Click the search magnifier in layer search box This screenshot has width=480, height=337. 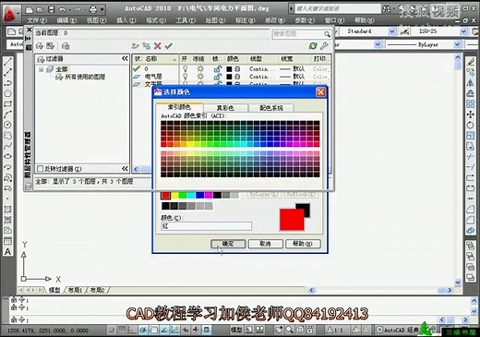click(x=327, y=34)
